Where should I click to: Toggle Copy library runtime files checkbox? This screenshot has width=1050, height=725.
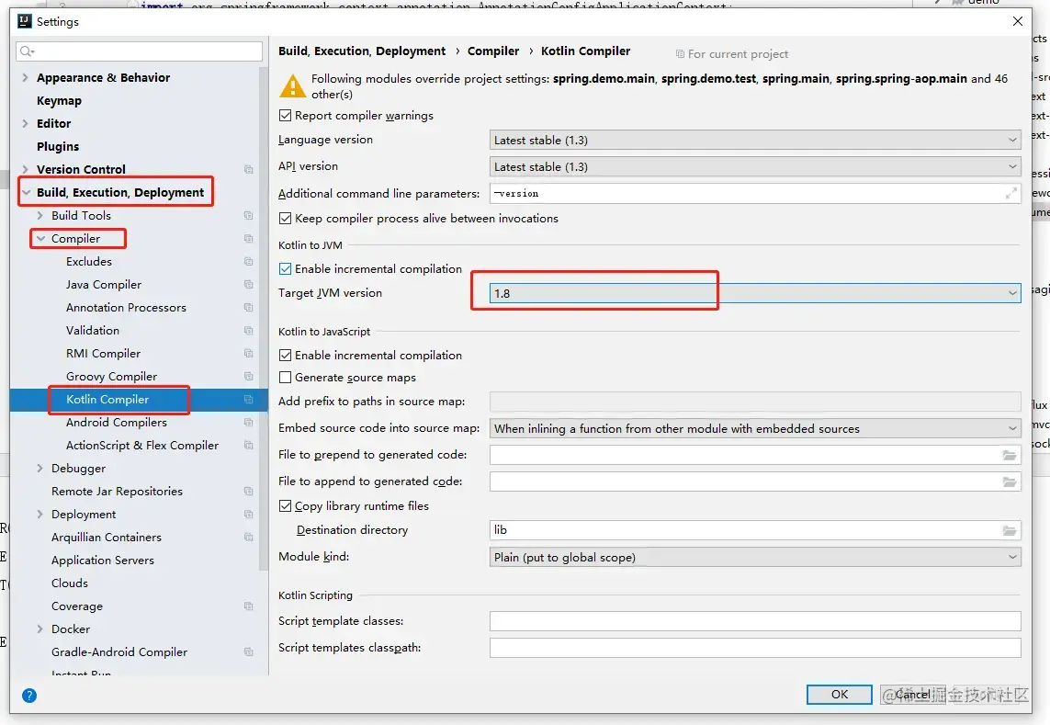(x=286, y=506)
